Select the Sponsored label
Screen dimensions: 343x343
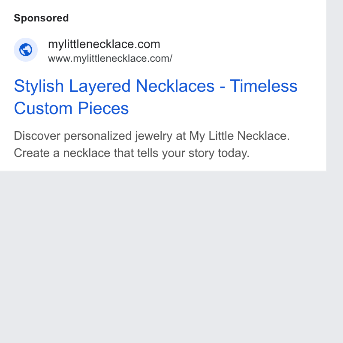[41, 18]
